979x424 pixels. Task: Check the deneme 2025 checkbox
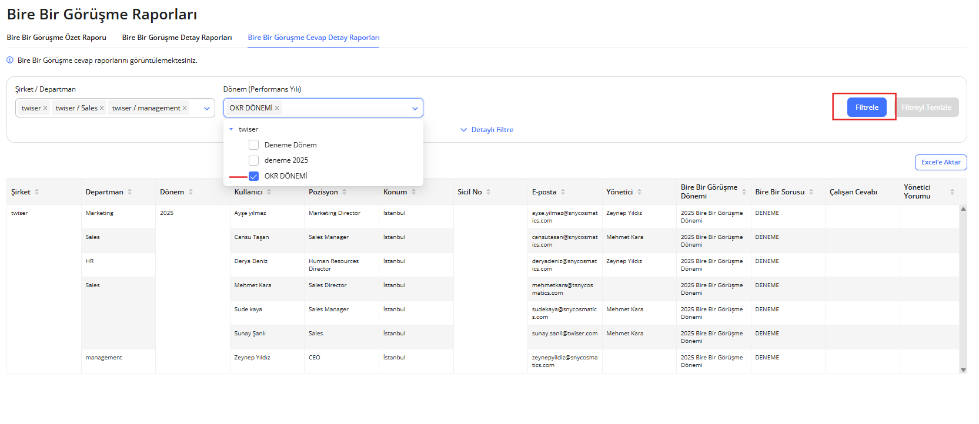click(x=254, y=160)
